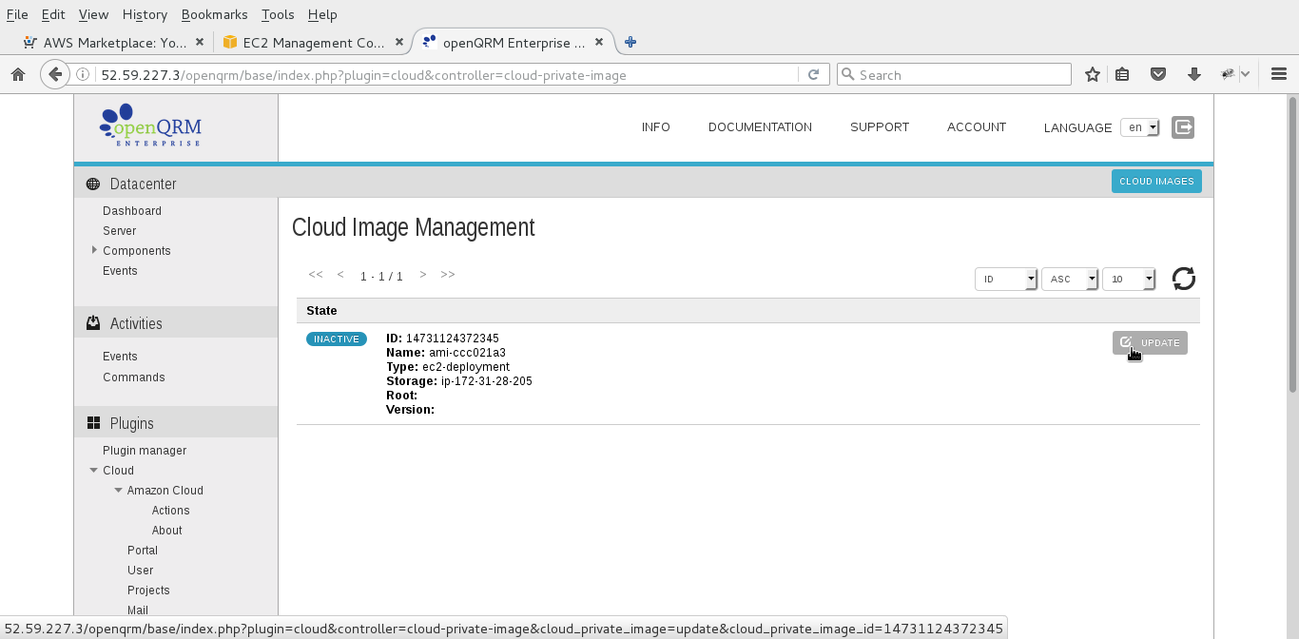Click the browser Search input field
This screenshot has width=1299, height=639.
pos(954,74)
